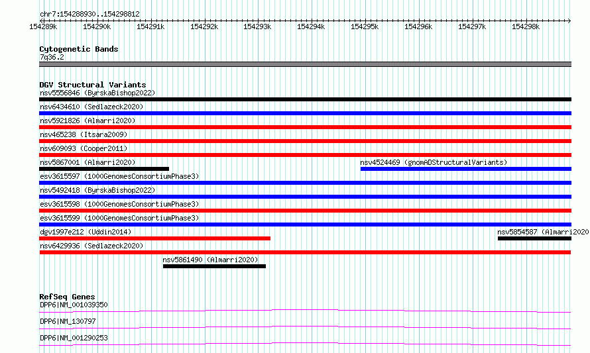This screenshot has width=590, height=353.
Task: Click the red bar under dgv1997e212 (Uddin2014)
Action: 154,238
